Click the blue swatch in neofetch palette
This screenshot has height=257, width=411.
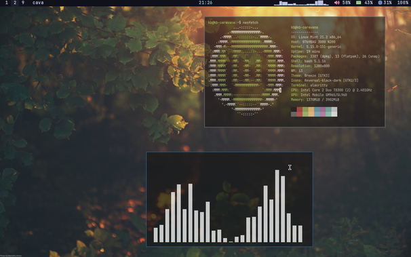coord(317,112)
